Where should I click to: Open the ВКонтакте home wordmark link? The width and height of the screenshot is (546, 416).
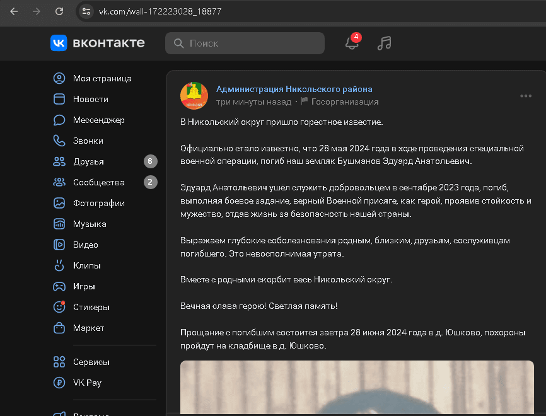click(x=108, y=43)
